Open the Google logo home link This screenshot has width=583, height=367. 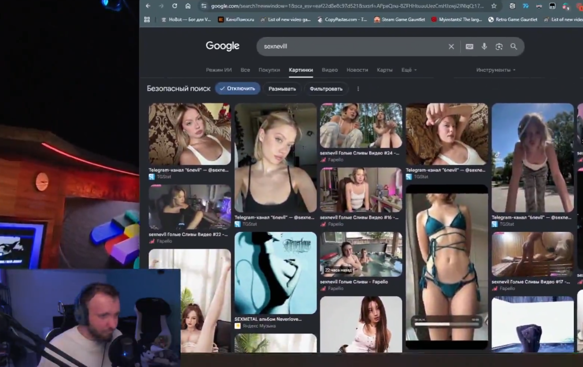pos(223,46)
